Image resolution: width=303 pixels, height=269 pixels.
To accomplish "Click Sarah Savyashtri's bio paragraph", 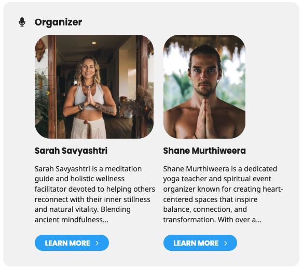I will click(x=95, y=194).
